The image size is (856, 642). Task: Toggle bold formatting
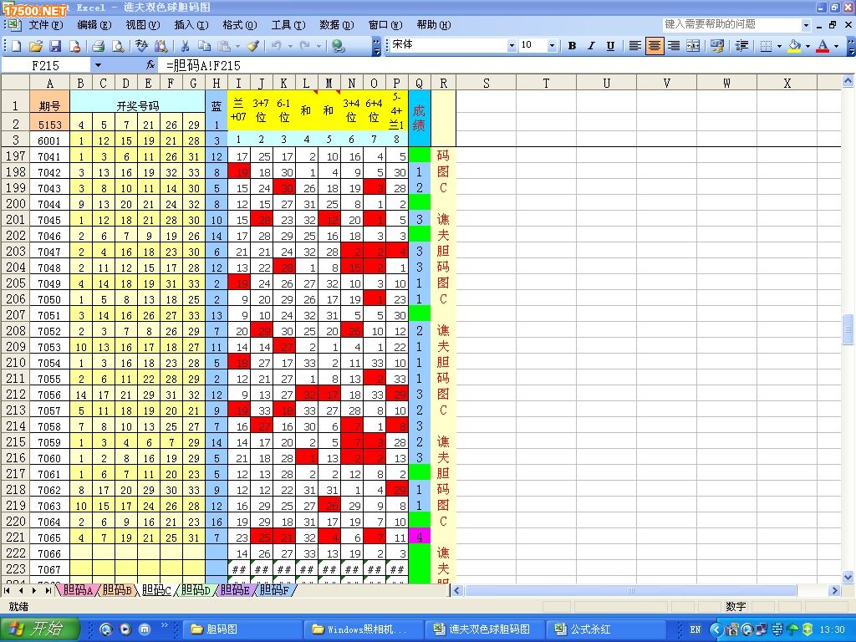click(572, 46)
